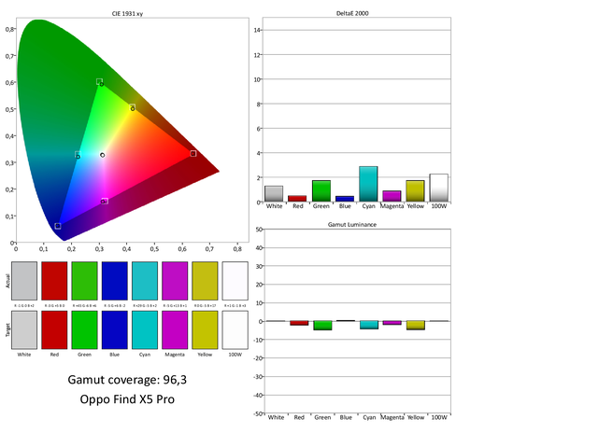Click 'White' axis label in Gamut Luminance chart
Screen dimensions: 613x433
pyautogui.click(x=276, y=417)
